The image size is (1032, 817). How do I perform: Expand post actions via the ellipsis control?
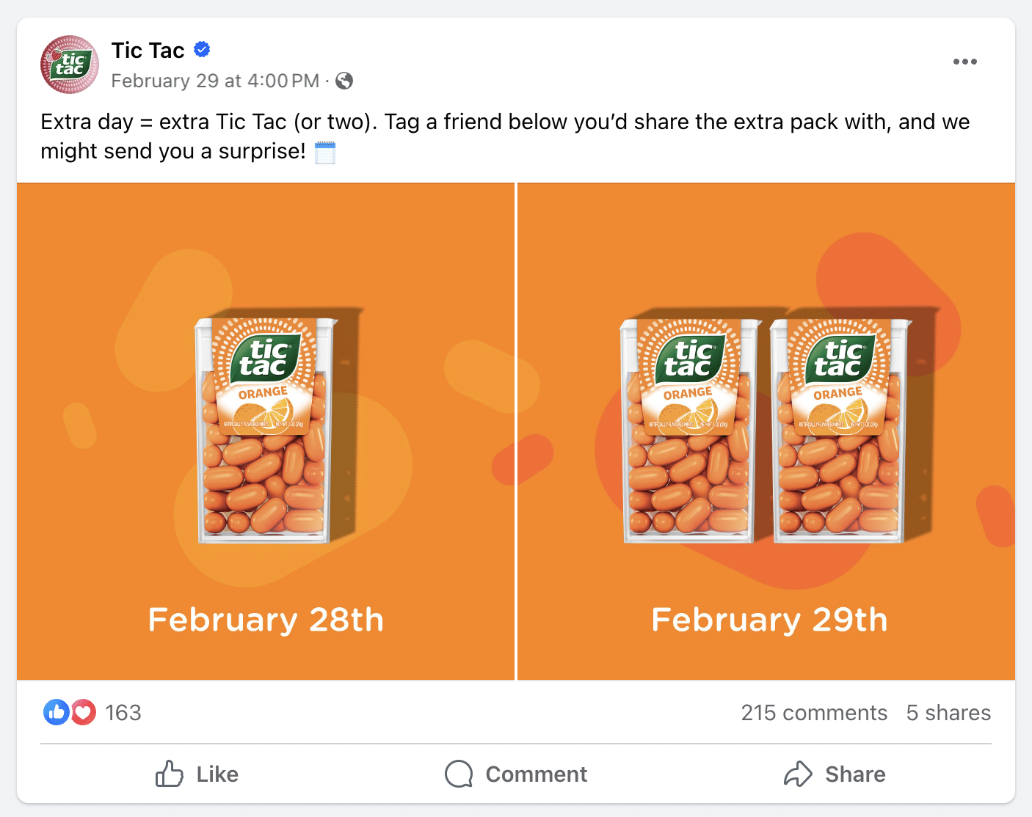[964, 62]
